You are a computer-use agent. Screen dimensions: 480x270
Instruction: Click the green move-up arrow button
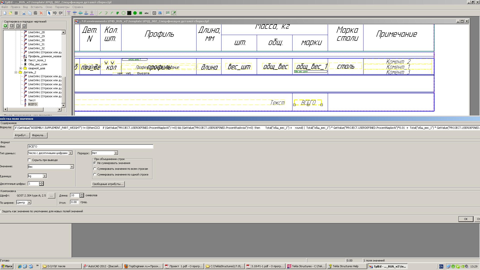point(5,26)
